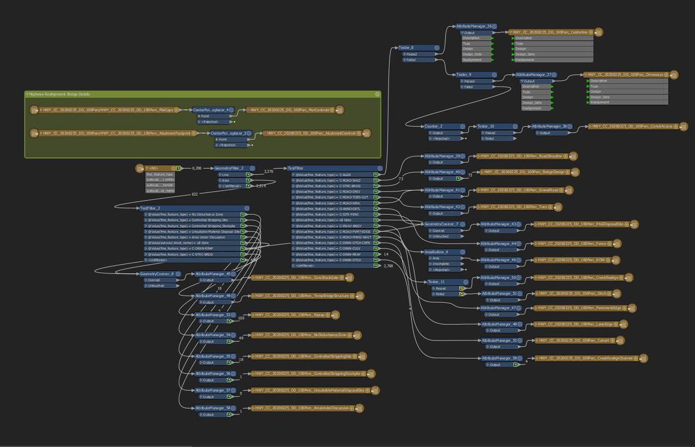Expand the Tester_8 Passed port
This screenshot has width=695, height=447.
404,54
